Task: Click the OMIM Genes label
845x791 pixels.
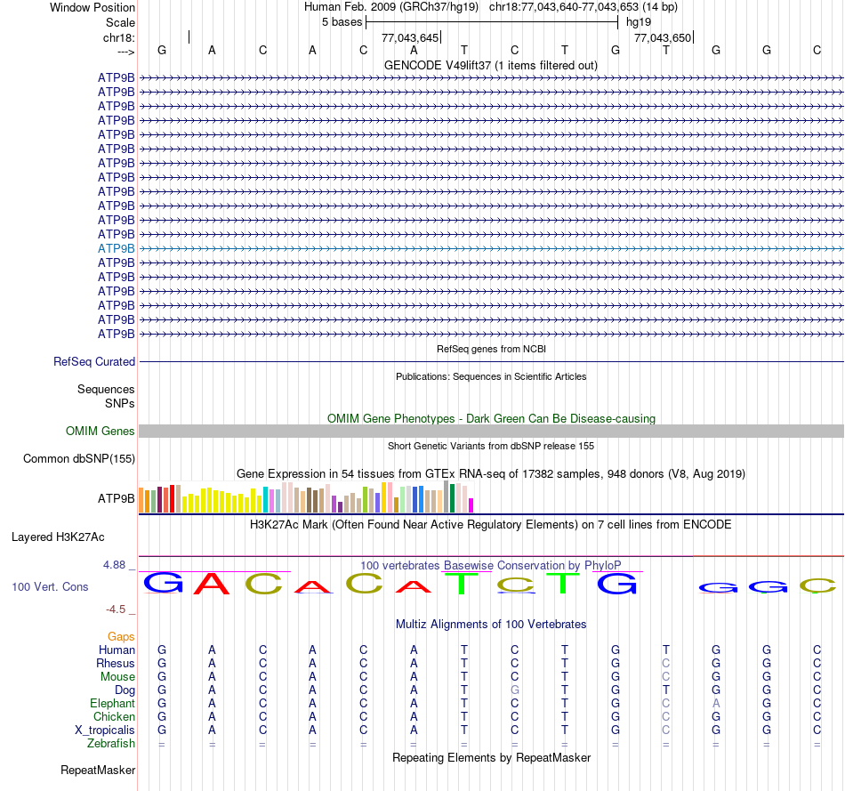Action: coord(101,431)
